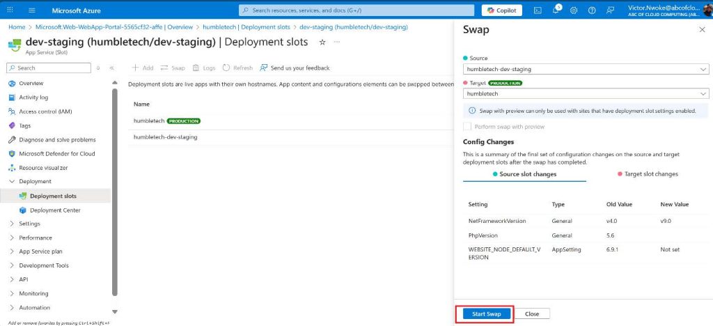This screenshot has width=713, height=326.
Task: Focus the sidebar Search field
Action: click(x=49, y=68)
